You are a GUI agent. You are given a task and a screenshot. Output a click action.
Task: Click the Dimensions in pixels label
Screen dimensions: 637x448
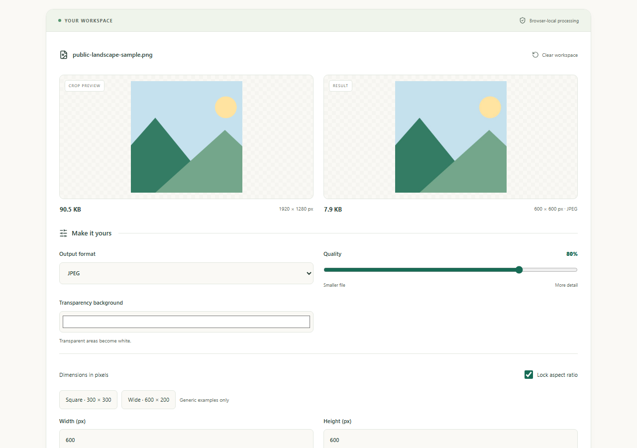click(x=84, y=375)
